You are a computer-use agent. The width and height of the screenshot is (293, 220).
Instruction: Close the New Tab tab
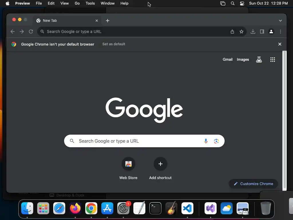[97, 21]
